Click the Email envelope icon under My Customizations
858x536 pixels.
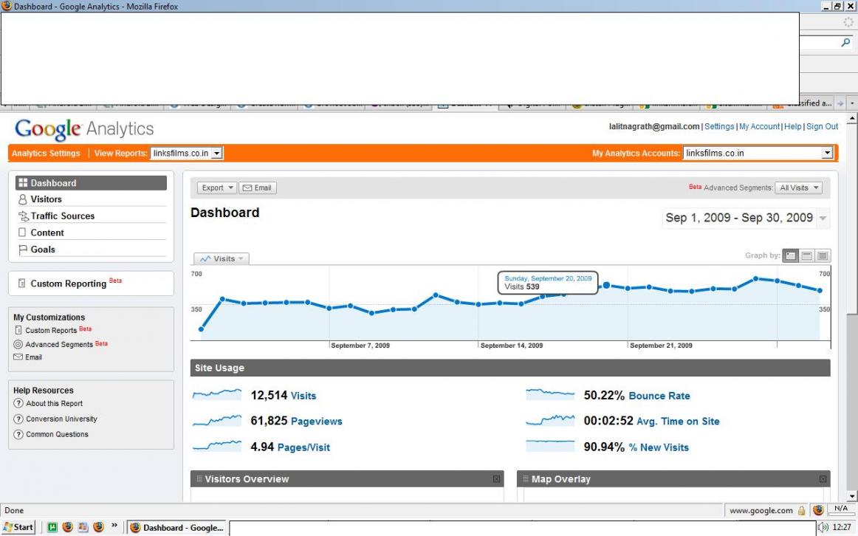(18, 357)
